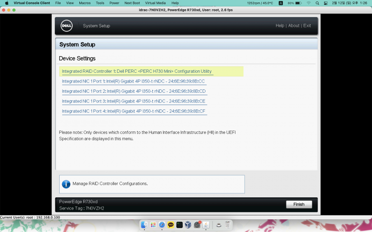Click the input source A icon
This screenshot has height=232, width=372.
[280, 3]
